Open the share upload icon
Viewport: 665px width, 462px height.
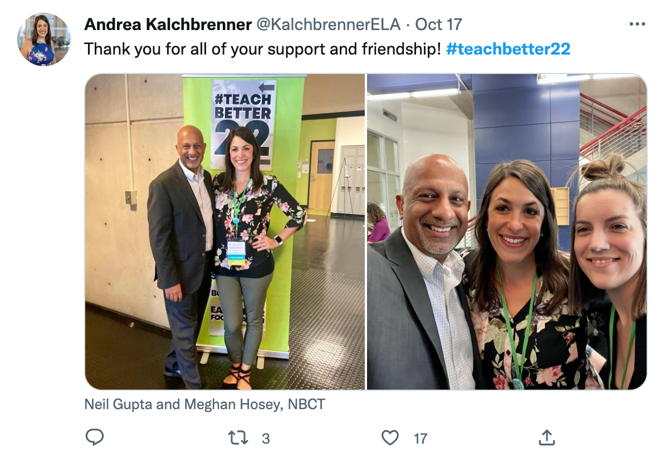547,438
